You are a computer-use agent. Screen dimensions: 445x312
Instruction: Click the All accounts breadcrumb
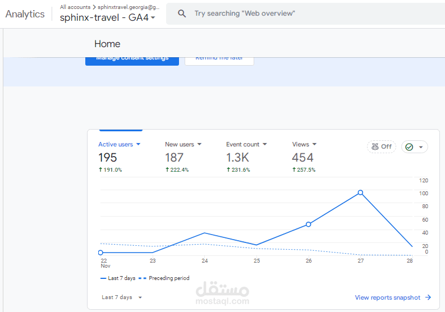pos(75,7)
